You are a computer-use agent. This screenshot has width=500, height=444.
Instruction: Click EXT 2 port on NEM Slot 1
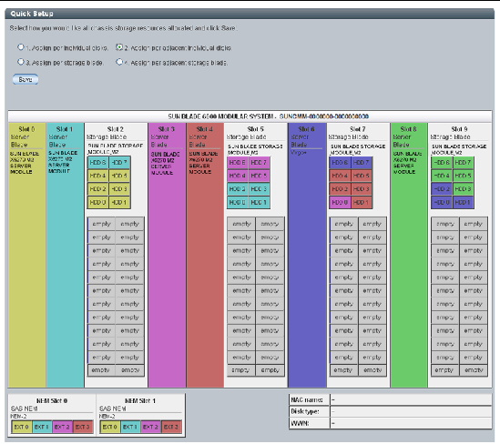[151, 427]
